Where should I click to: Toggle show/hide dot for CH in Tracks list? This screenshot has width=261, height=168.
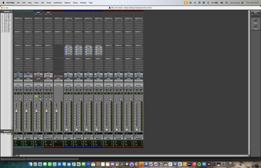point(2,32)
